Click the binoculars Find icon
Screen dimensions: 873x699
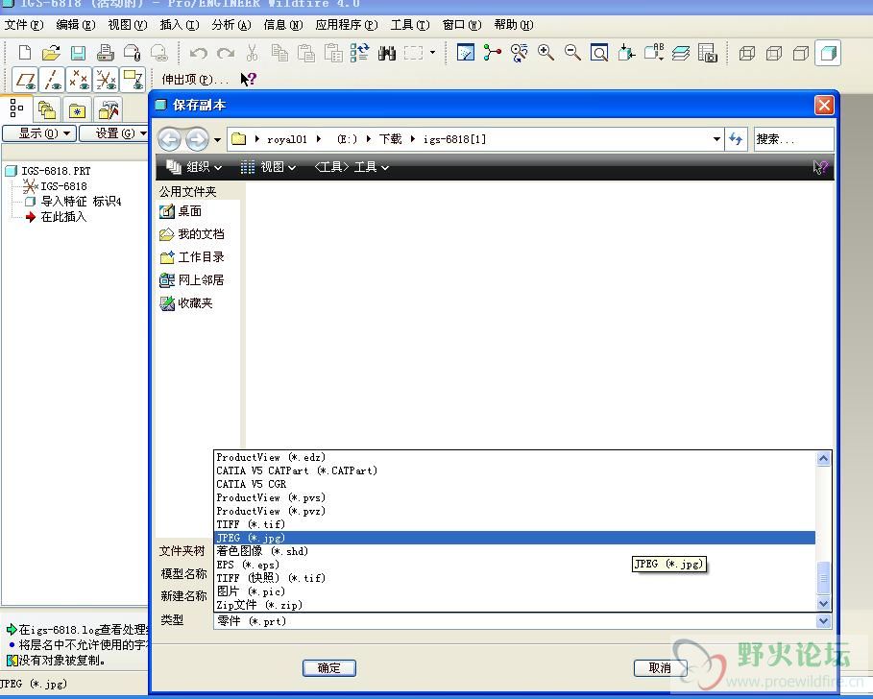coord(386,54)
